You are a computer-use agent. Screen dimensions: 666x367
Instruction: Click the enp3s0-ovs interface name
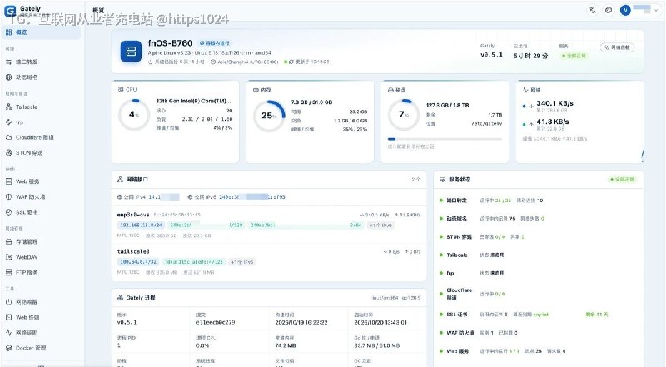click(133, 215)
